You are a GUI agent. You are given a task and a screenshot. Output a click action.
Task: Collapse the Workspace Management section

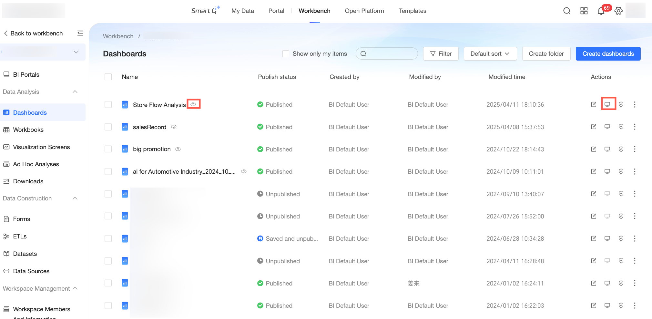[x=75, y=288]
